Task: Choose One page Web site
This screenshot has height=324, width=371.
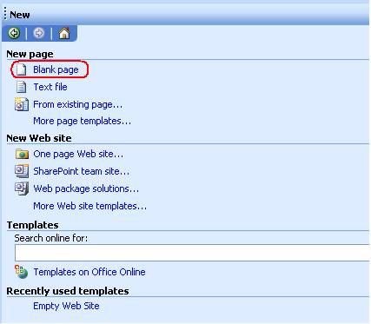Action: click(78, 154)
